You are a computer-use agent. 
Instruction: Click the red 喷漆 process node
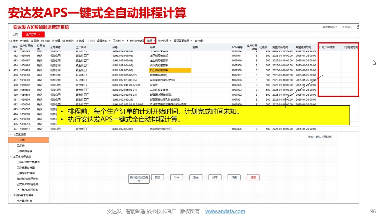[x=253, y=177]
